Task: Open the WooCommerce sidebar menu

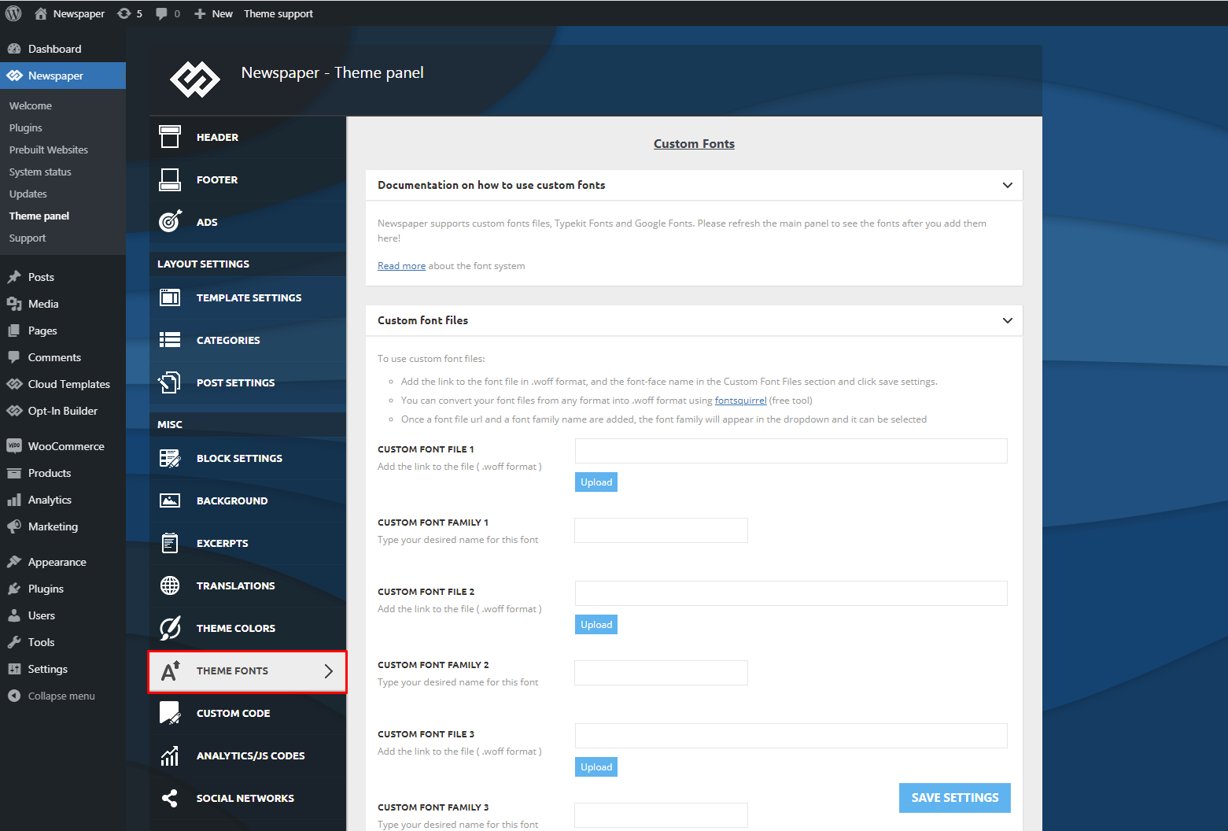Action: 65,446
